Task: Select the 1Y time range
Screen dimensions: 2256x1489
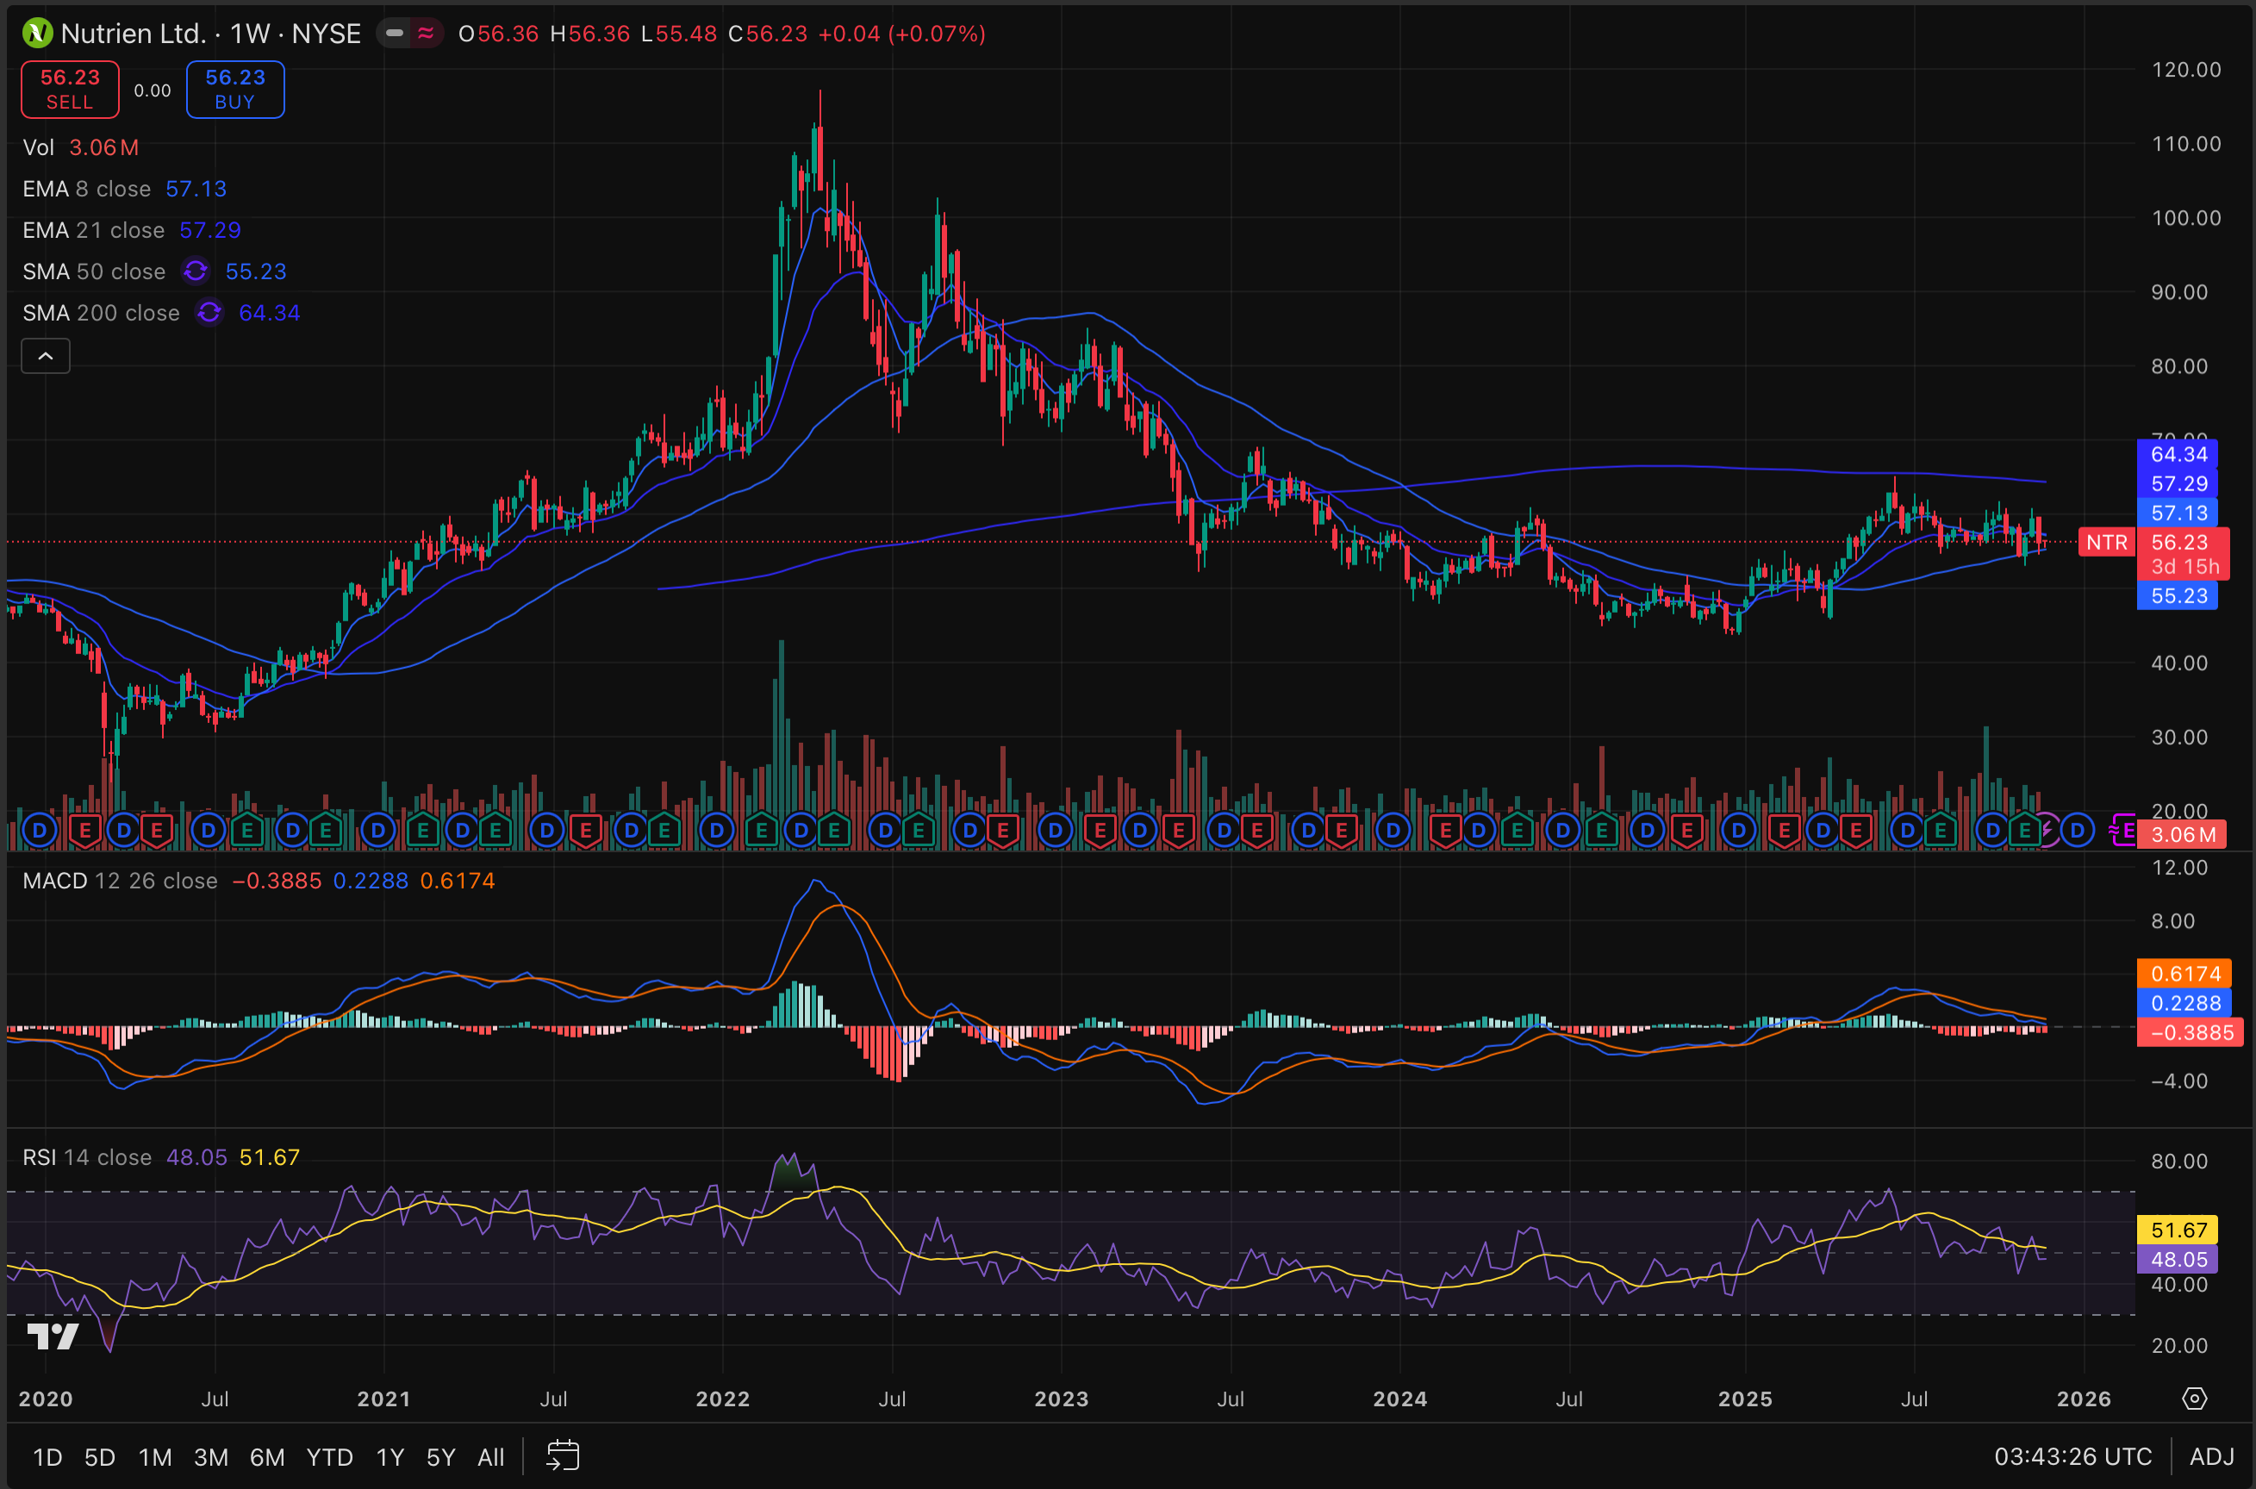Action: [390, 1457]
